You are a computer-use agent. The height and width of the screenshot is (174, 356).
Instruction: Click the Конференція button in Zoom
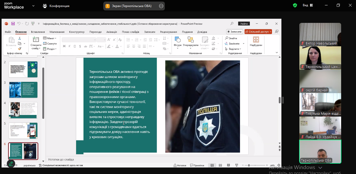pos(56,6)
